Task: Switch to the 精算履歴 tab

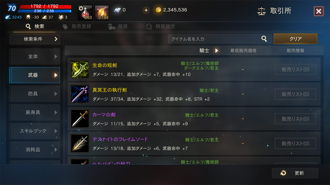Action: point(161,26)
